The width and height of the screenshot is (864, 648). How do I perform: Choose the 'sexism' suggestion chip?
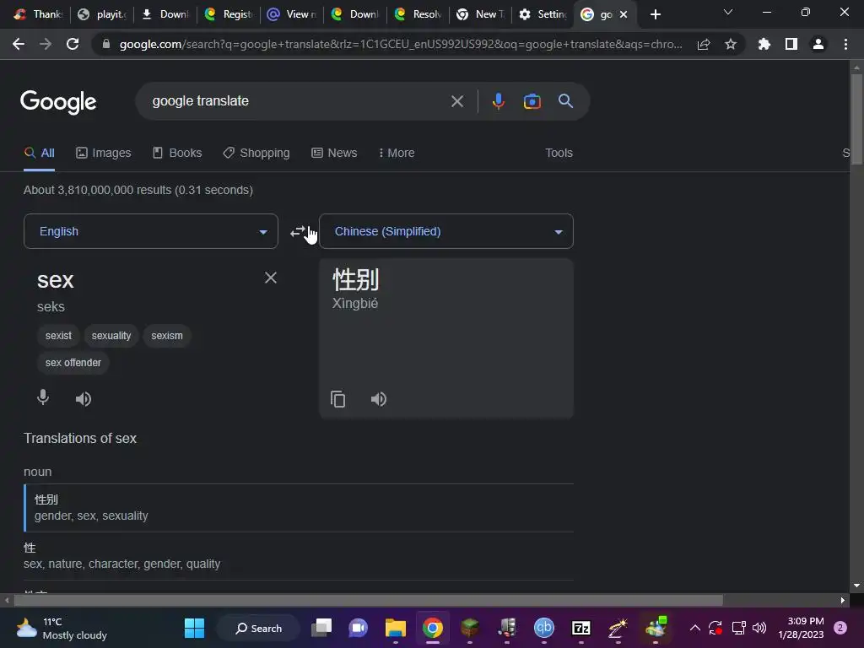pyautogui.click(x=167, y=336)
